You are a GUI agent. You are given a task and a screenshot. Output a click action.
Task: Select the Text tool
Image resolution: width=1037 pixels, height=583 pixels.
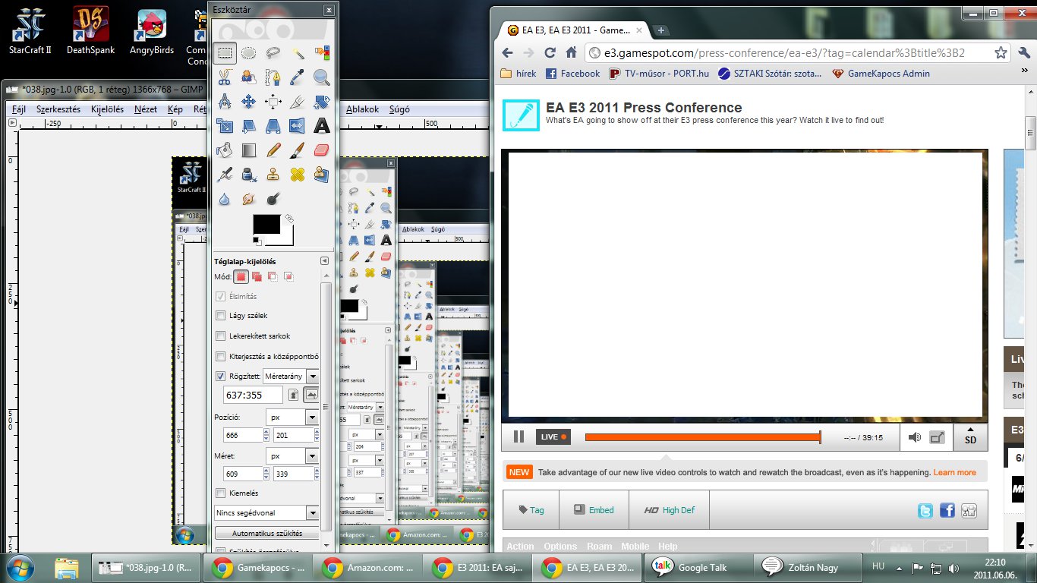pyautogui.click(x=322, y=125)
